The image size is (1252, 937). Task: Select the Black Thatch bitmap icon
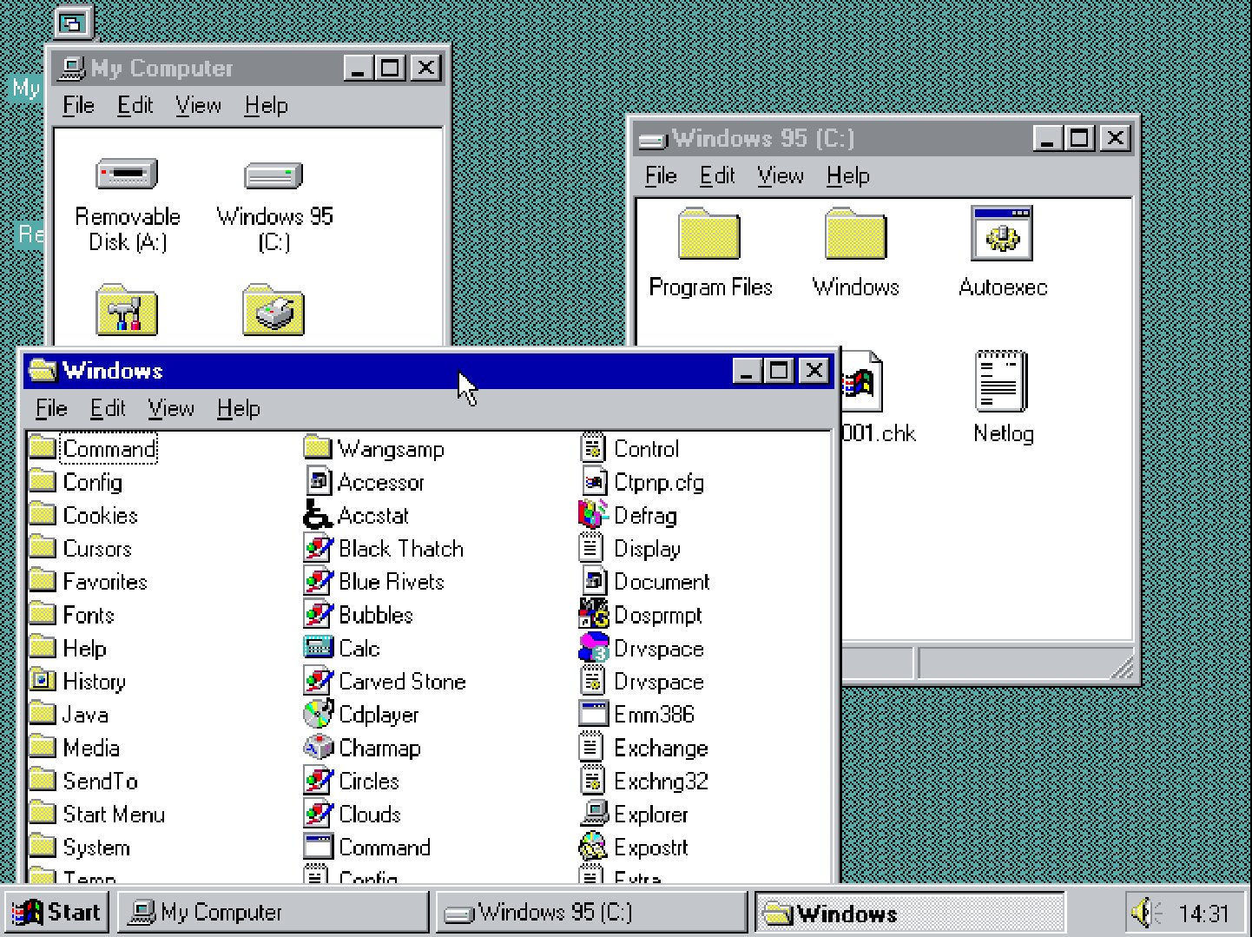[318, 548]
